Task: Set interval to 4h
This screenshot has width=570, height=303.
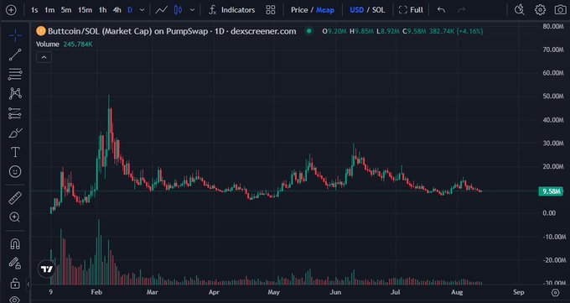Action: (117, 10)
